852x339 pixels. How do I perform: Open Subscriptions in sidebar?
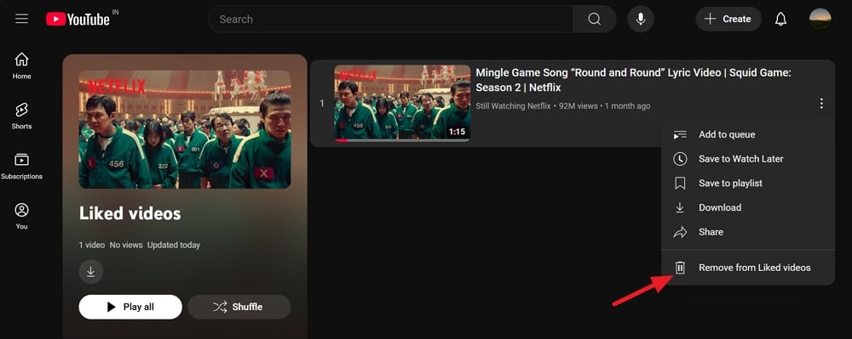(22, 166)
